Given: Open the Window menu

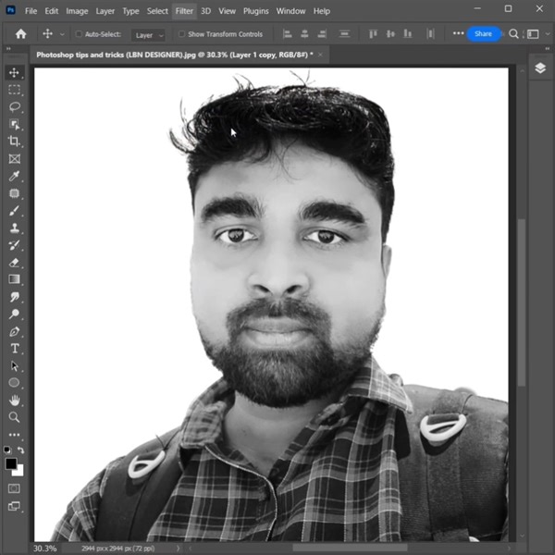Looking at the screenshot, I should pos(290,11).
